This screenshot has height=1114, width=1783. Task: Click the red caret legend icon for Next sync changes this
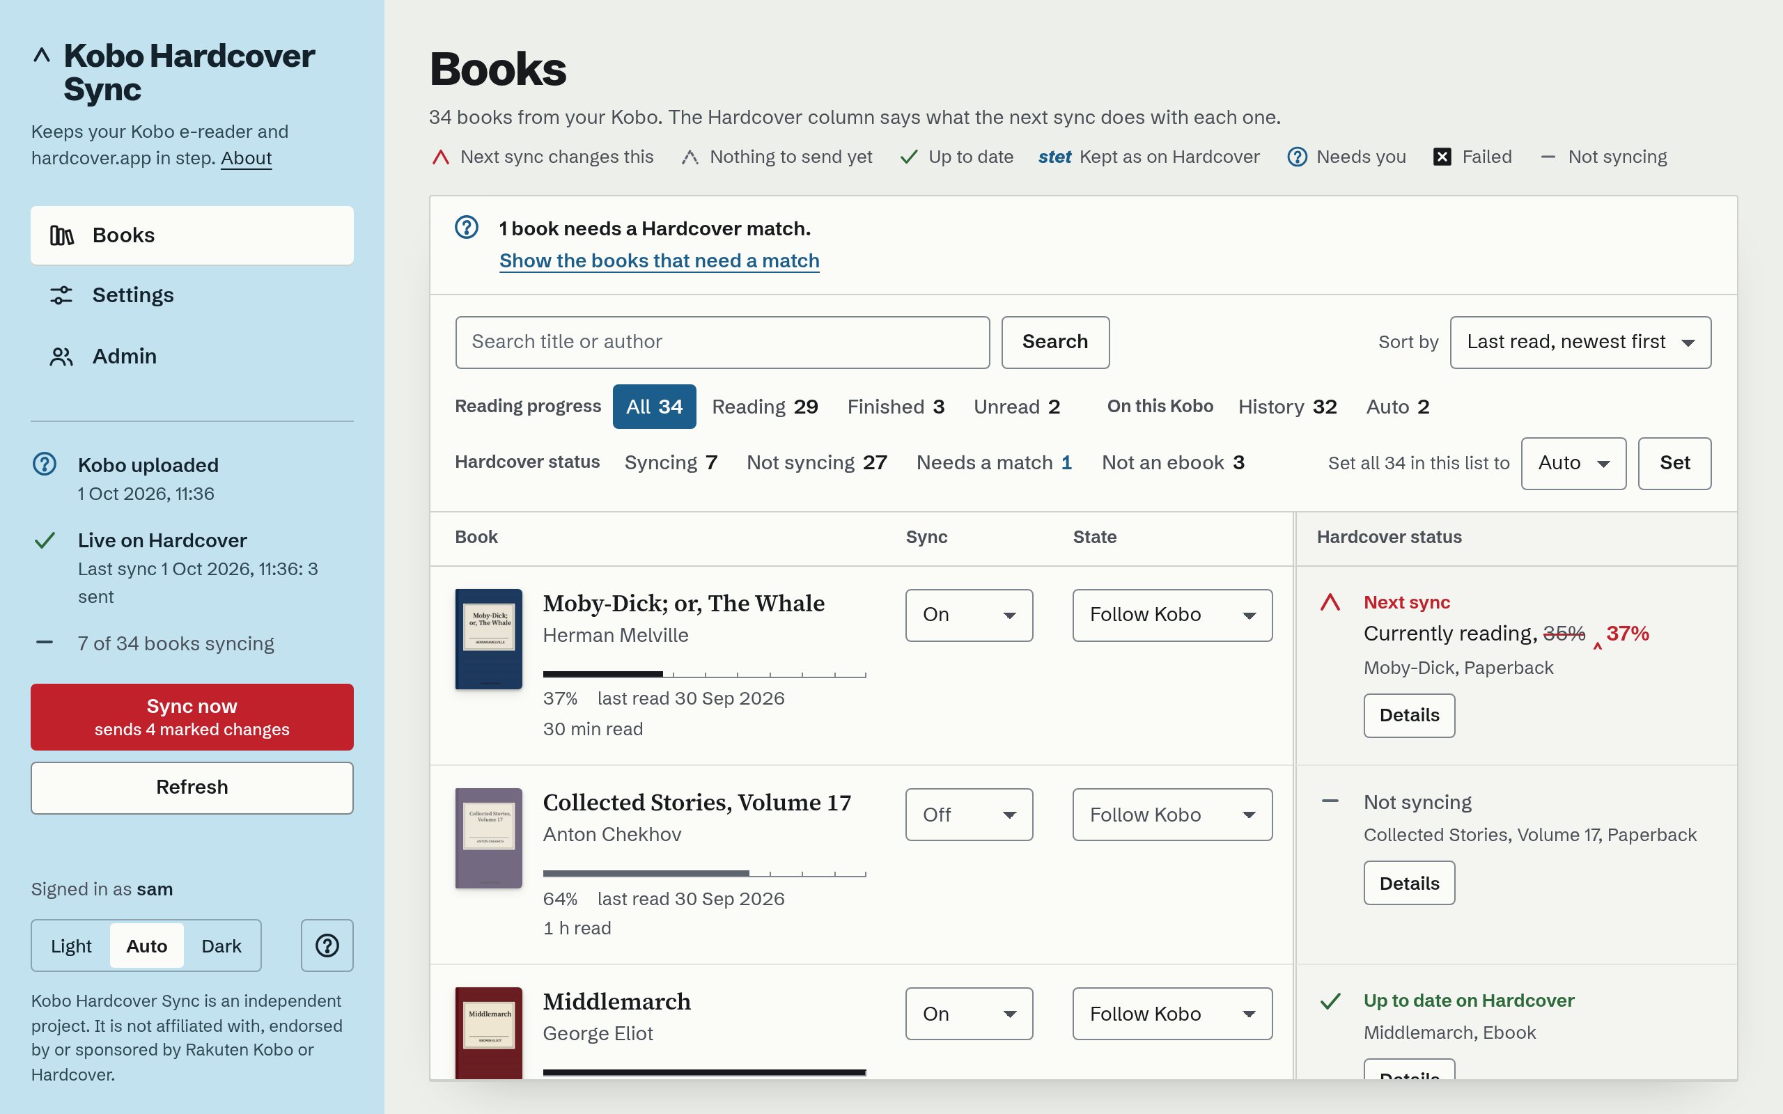441,157
